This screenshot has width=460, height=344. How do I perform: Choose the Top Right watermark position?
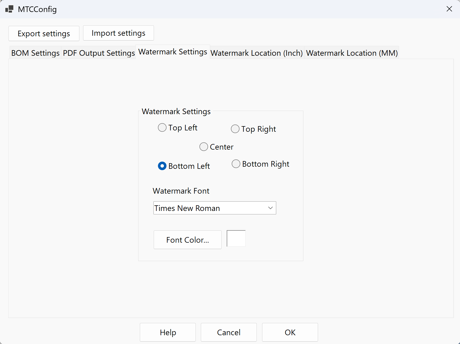253,129
